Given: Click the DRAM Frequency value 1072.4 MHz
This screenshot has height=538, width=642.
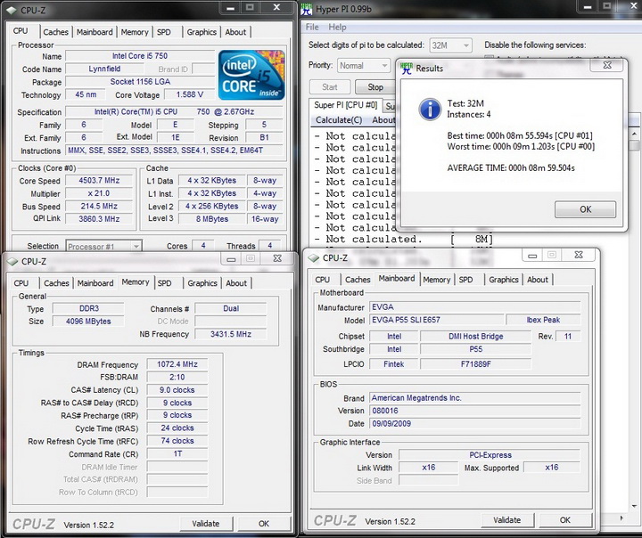Looking at the screenshot, I should tap(177, 364).
